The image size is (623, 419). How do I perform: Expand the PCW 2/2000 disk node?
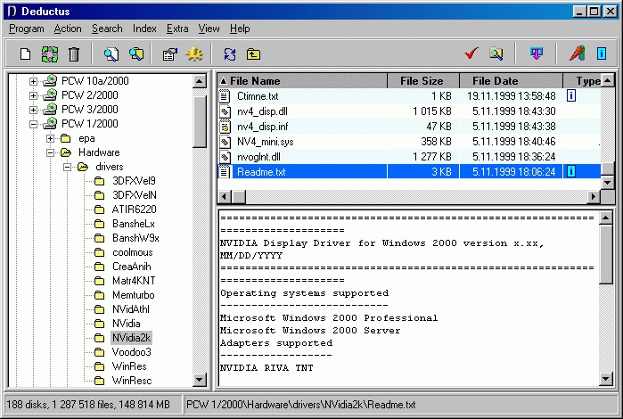pos(33,95)
